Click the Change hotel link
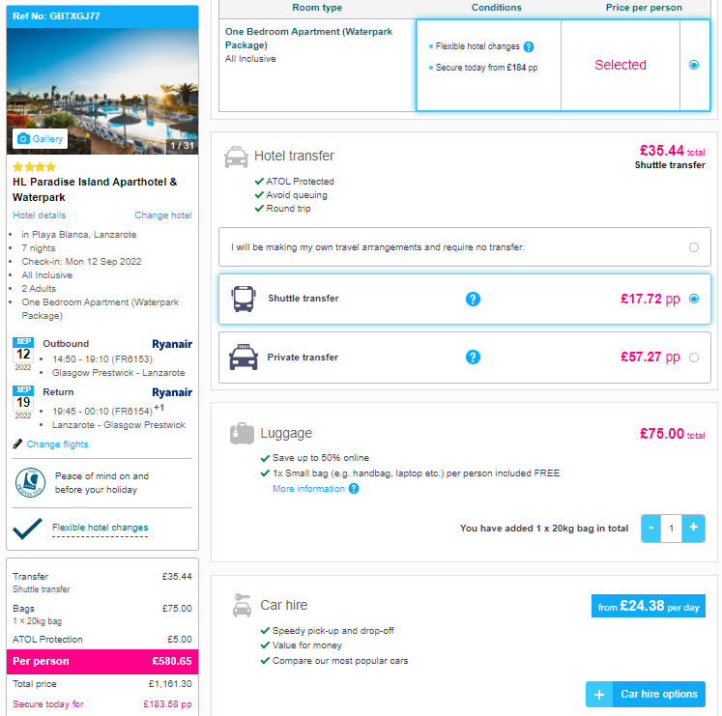This screenshot has height=716, width=722. coord(163,215)
